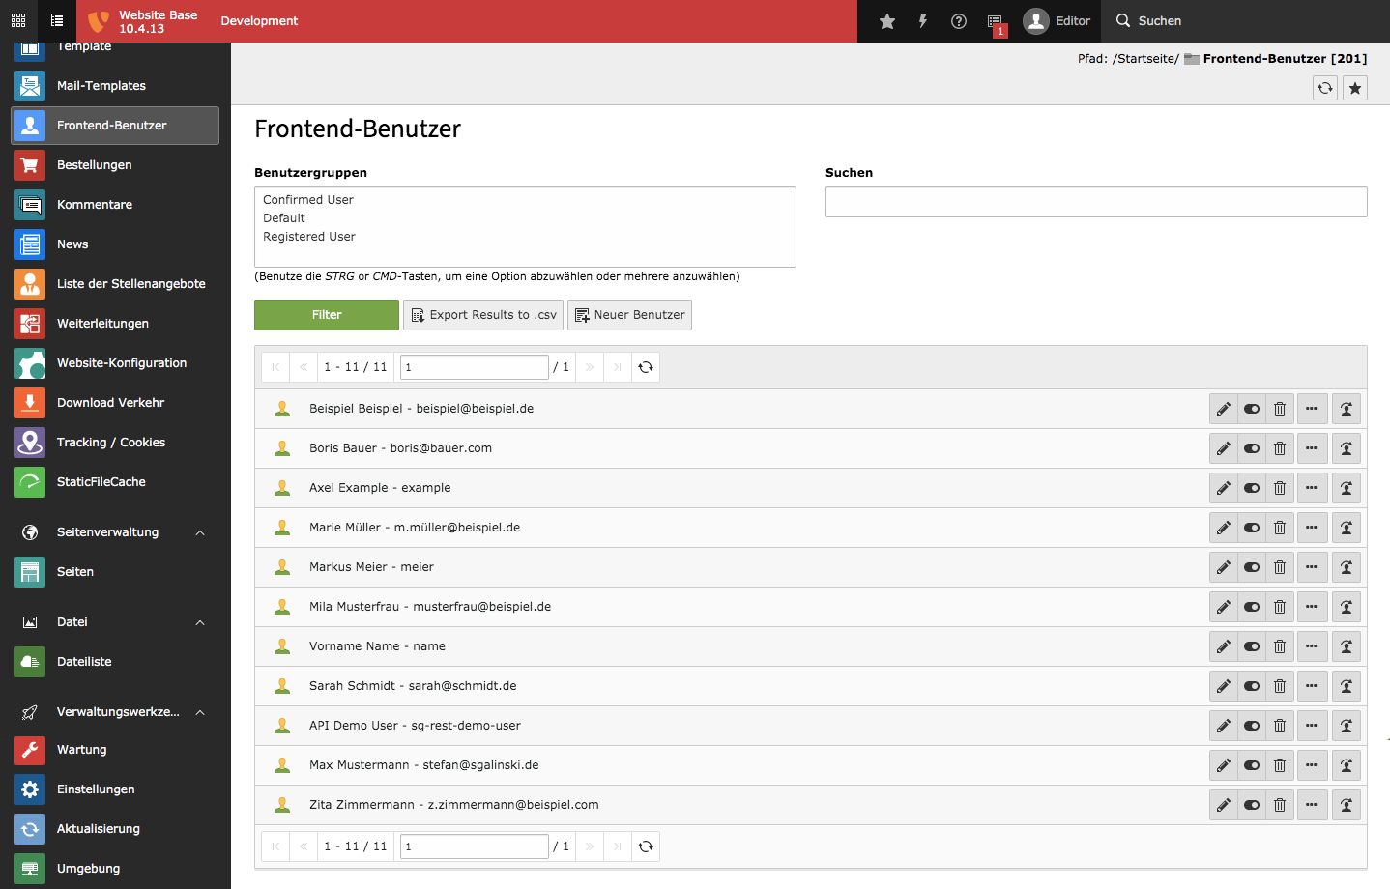Click Export Results to .csv button

[x=483, y=315]
